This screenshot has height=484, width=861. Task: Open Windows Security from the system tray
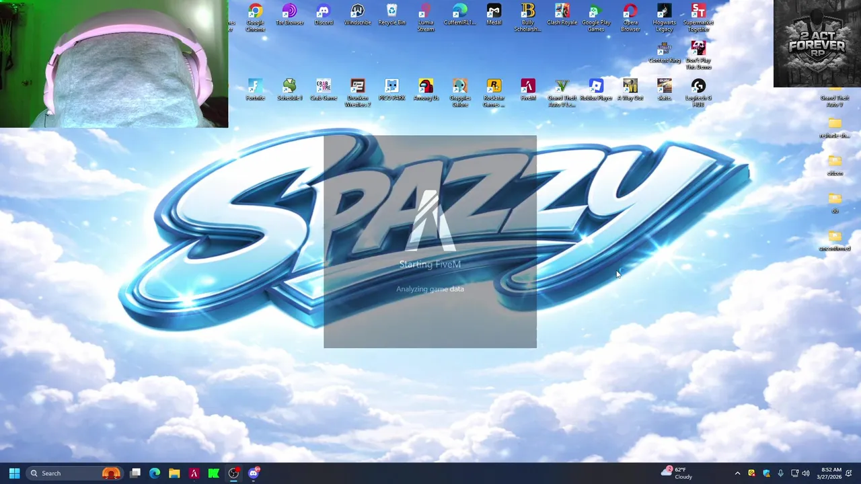(x=766, y=473)
